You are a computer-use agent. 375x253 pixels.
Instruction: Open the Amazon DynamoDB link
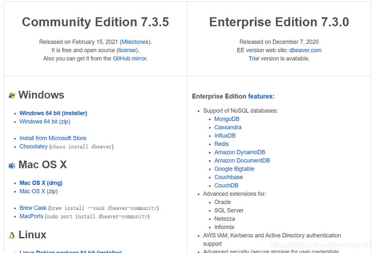[240, 152]
